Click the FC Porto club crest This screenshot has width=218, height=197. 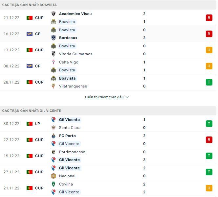54,136
